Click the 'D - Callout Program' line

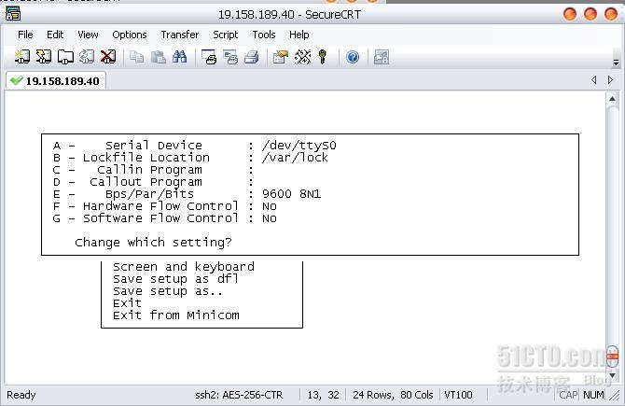[154, 182]
